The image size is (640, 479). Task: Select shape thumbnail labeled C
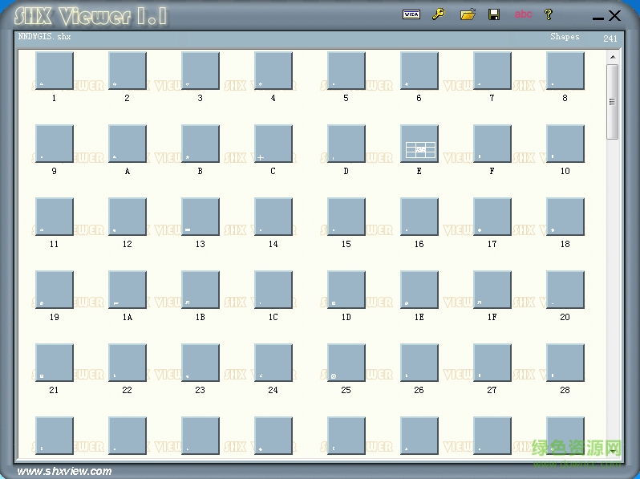pos(273,144)
